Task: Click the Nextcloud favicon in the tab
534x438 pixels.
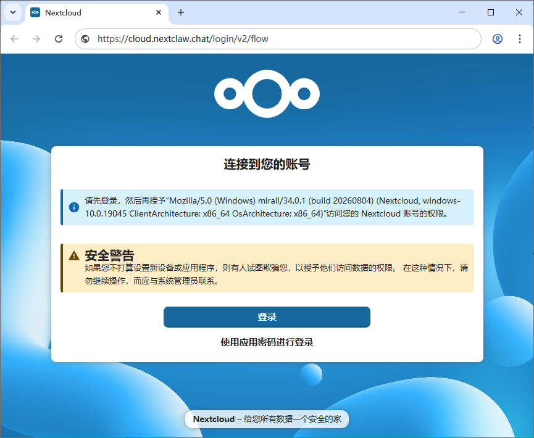Action: [35, 12]
